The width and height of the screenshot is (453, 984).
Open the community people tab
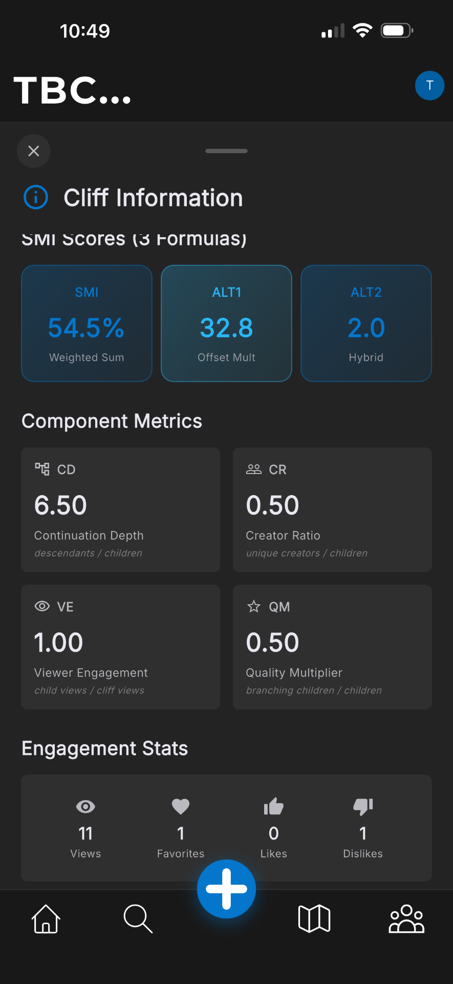406,918
